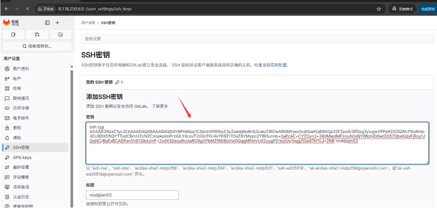437x211 pixels.
Task: Open the 了解更多 link
Action: [x=160, y=106]
